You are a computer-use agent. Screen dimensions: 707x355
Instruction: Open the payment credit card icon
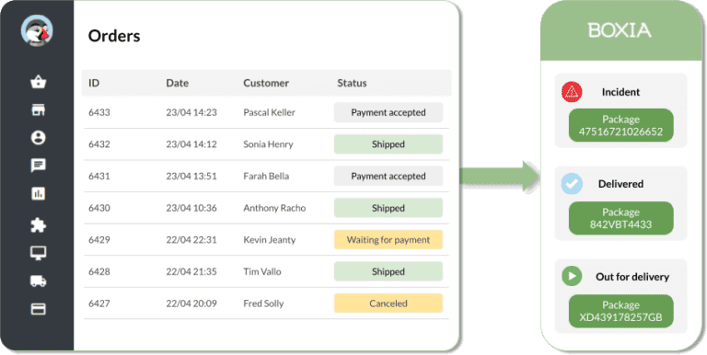pos(39,309)
